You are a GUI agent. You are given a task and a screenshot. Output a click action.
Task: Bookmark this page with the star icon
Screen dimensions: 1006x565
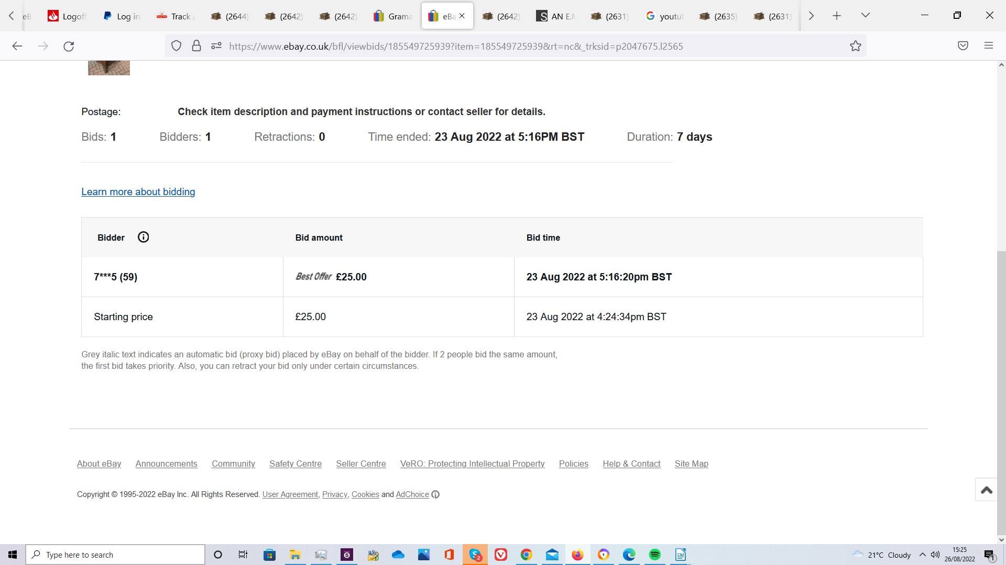[855, 46]
